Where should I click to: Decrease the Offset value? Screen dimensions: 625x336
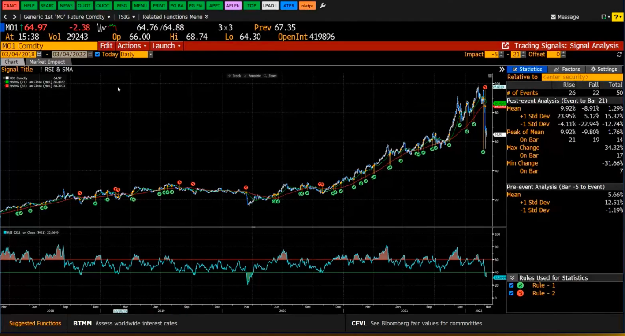click(563, 56)
